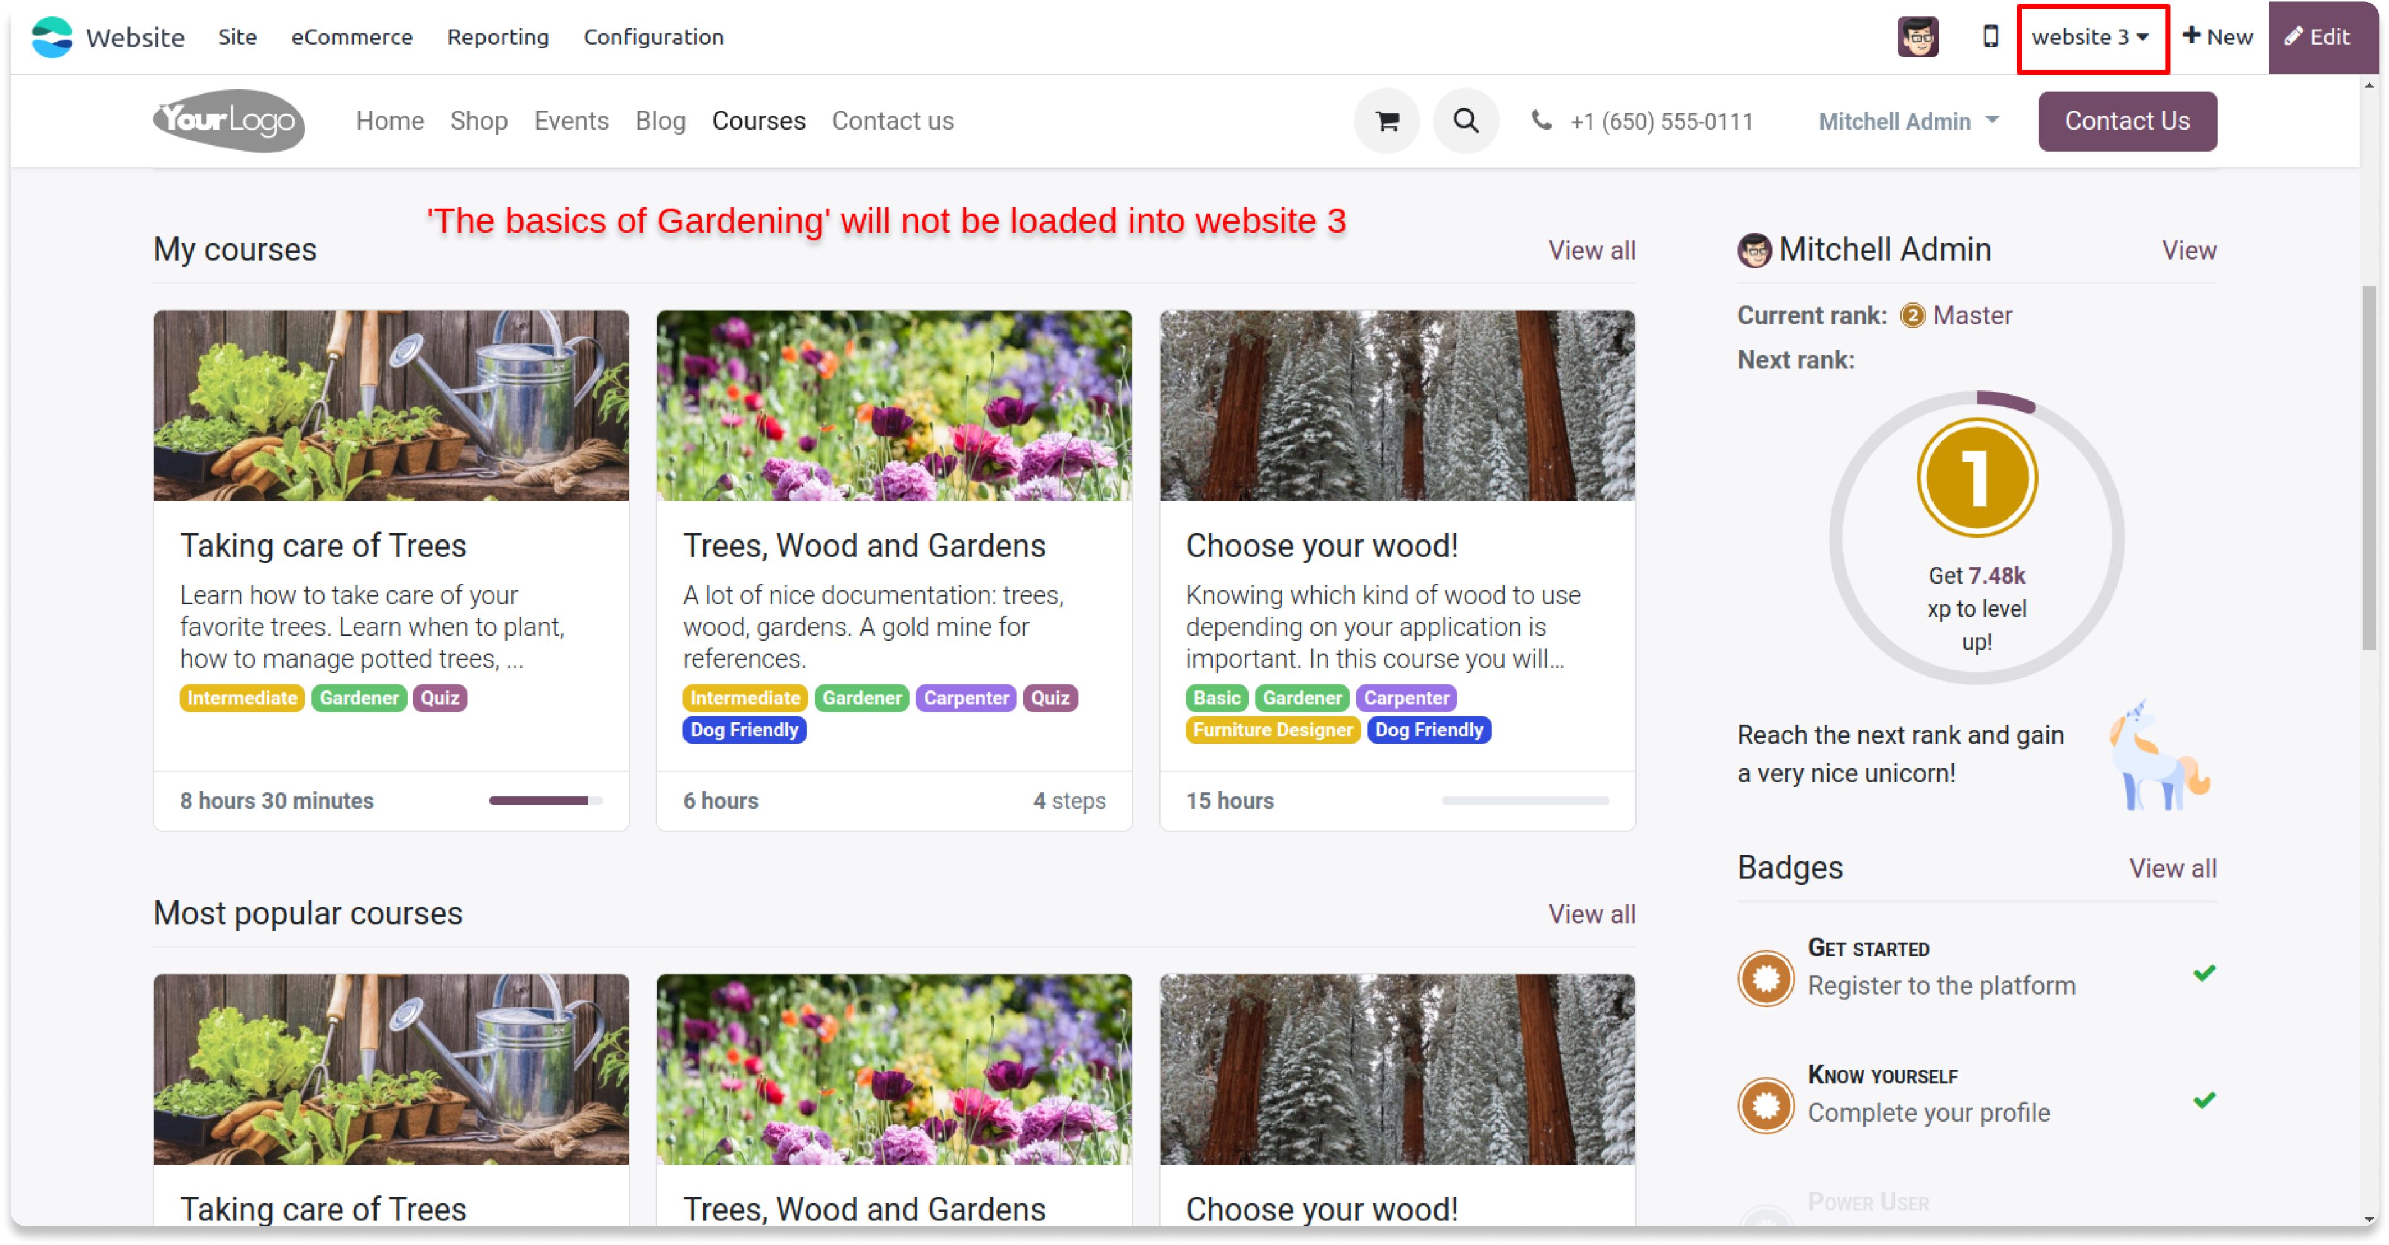Click the Edit button in top bar
The height and width of the screenshot is (1245, 2389).
(2317, 37)
